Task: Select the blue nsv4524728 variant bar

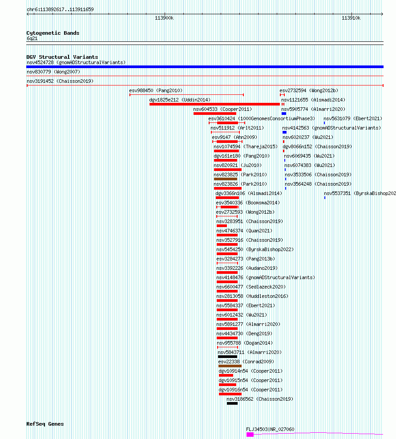Action: pyautogui.click(x=205, y=67)
